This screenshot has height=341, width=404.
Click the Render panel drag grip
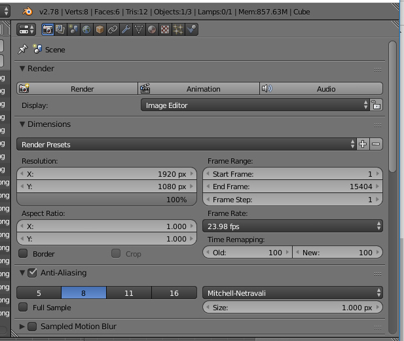click(378, 69)
